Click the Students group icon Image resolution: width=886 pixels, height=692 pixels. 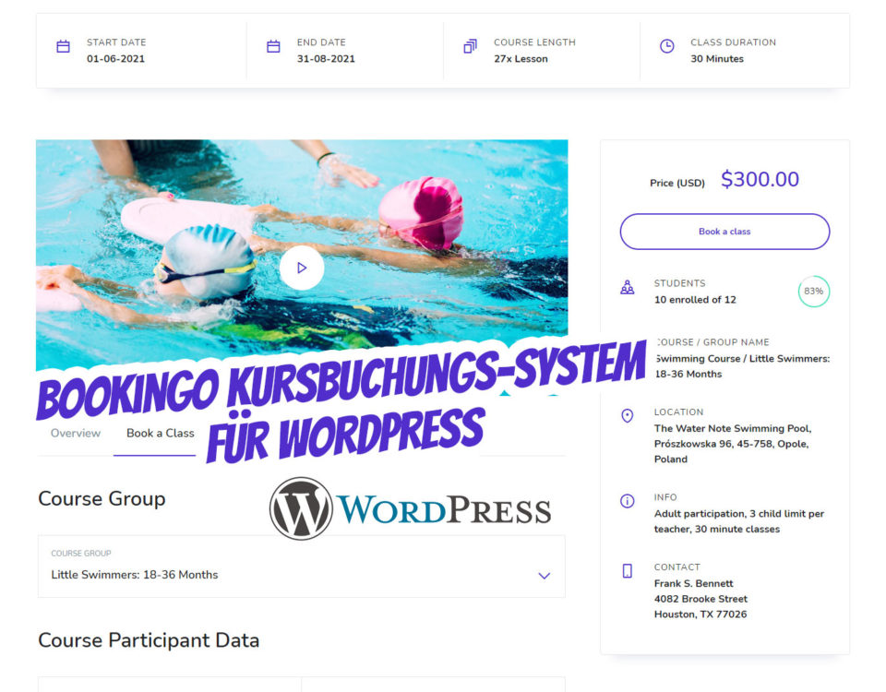(x=628, y=288)
